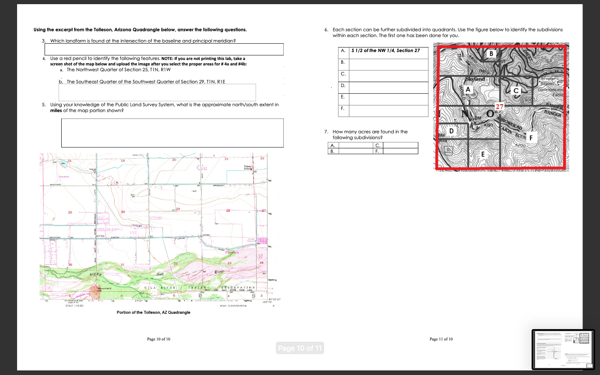
Task: Click table row D in question 6
Action: click(x=387, y=87)
